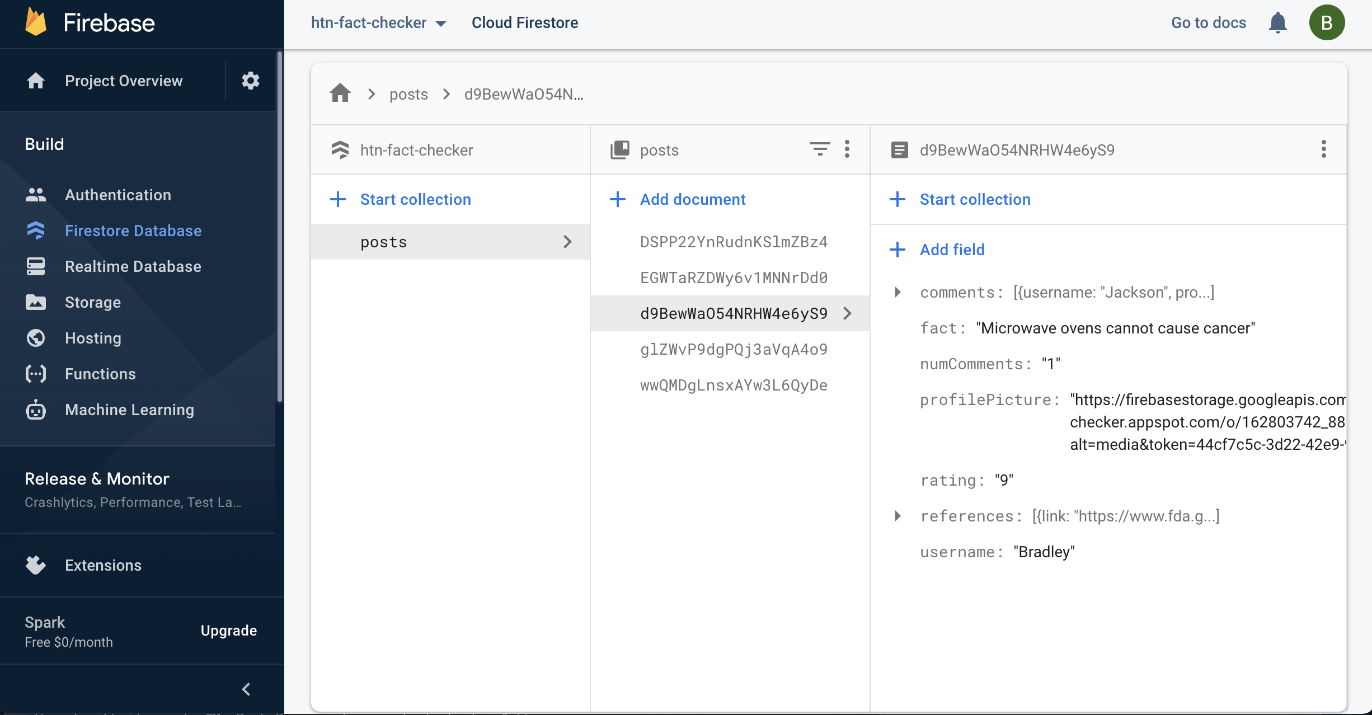Open Realtime Database in the sidebar
Image resolution: width=1372 pixels, height=715 pixels.
(133, 266)
